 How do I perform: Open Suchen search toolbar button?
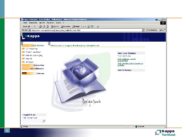pos(55,27)
